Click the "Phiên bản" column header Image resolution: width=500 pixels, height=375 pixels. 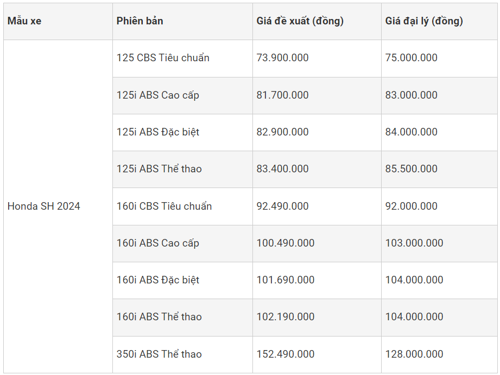pos(140,21)
